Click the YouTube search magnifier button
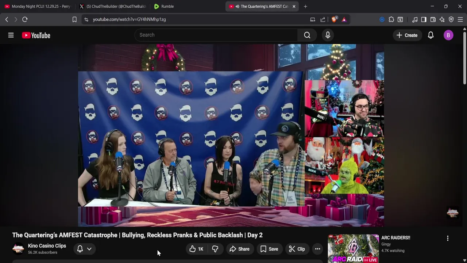Image resolution: width=467 pixels, height=263 pixels. 307,35
